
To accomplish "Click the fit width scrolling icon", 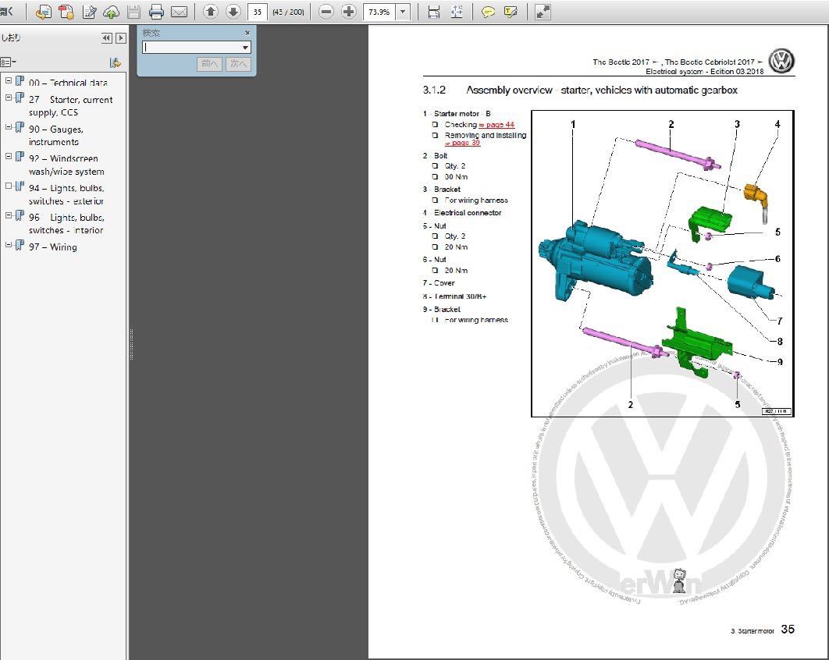I will point(433,12).
